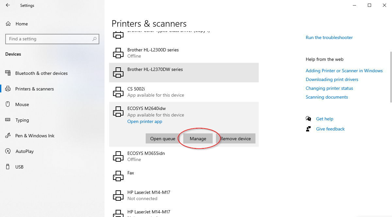Select the ECOSYS M3655idn printer

[x=184, y=156]
